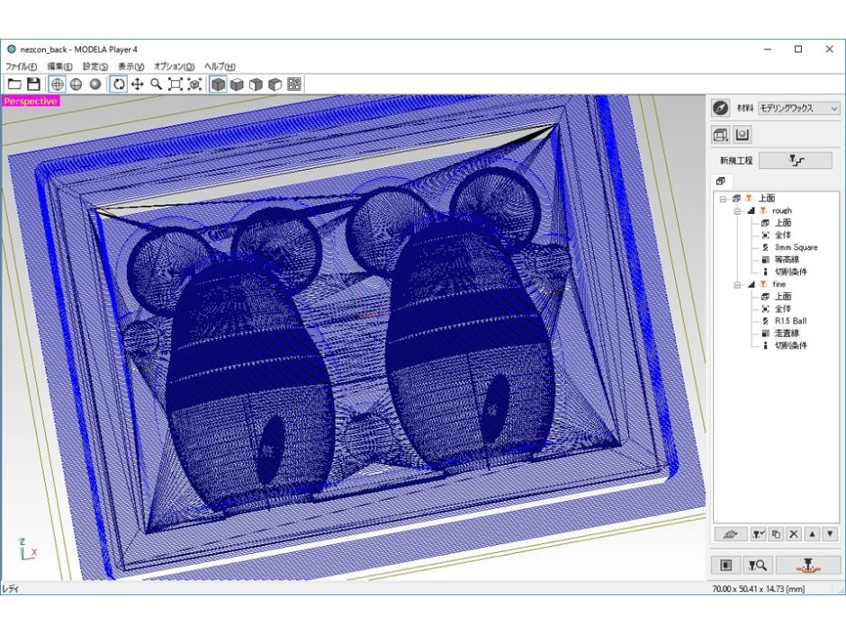Click the compass model orientation button

[x=720, y=108]
